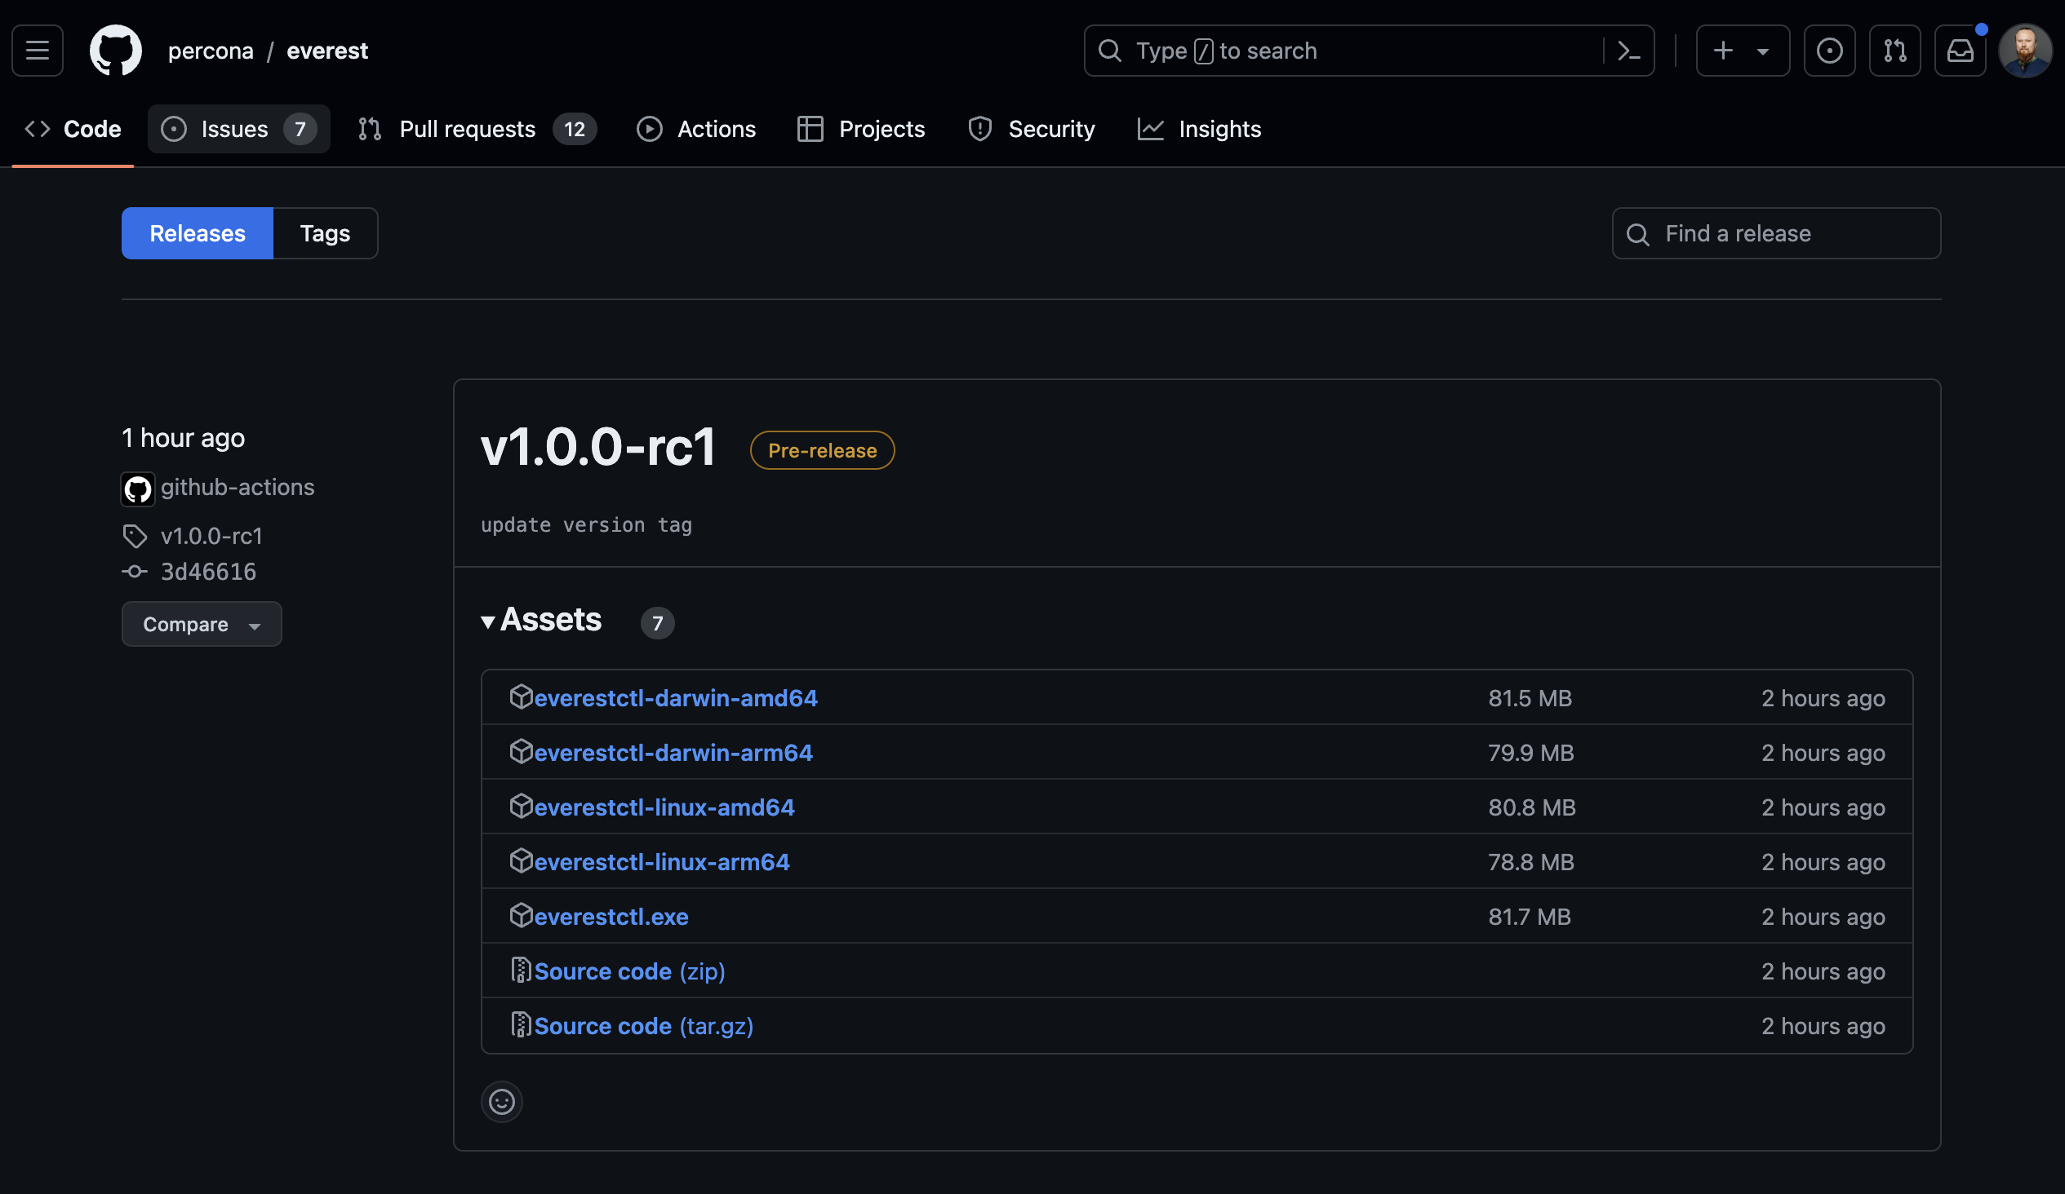
Task: Select the Releases tab
Action: (198, 232)
